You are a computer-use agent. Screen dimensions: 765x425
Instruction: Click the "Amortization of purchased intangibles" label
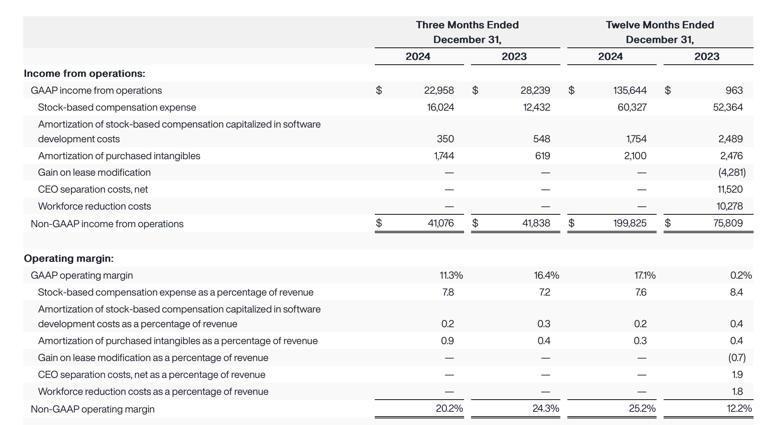(x=119, y=156)
